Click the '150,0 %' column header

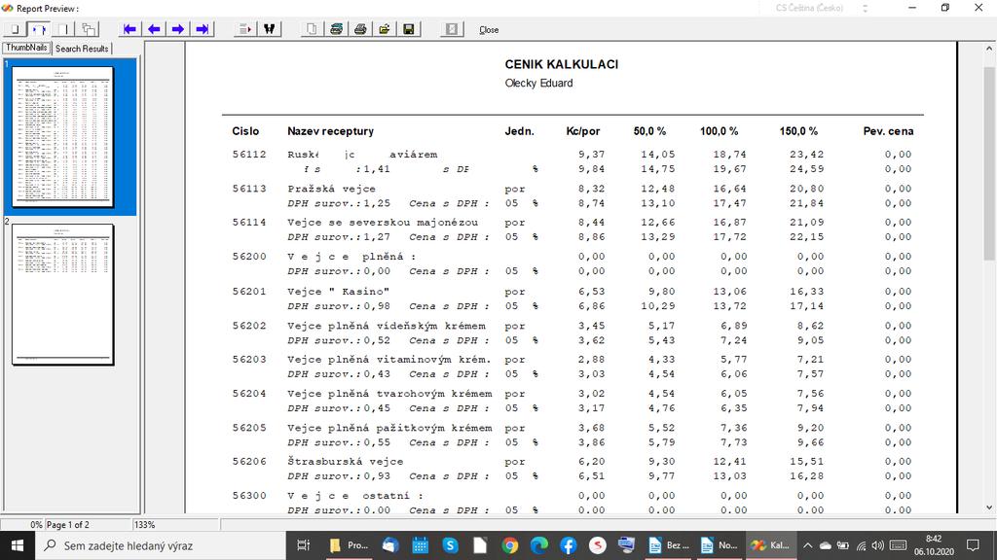coord(798,131)
